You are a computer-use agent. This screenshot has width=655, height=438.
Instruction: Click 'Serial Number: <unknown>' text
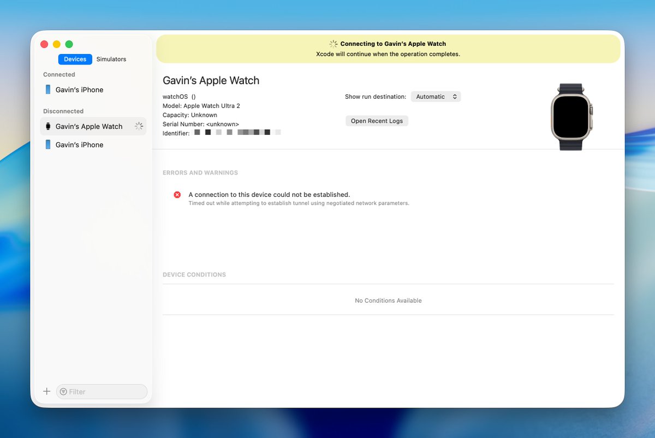click(201, 124)
